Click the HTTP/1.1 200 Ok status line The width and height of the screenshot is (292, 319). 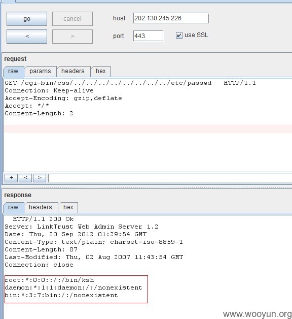[x=43, y=219]
